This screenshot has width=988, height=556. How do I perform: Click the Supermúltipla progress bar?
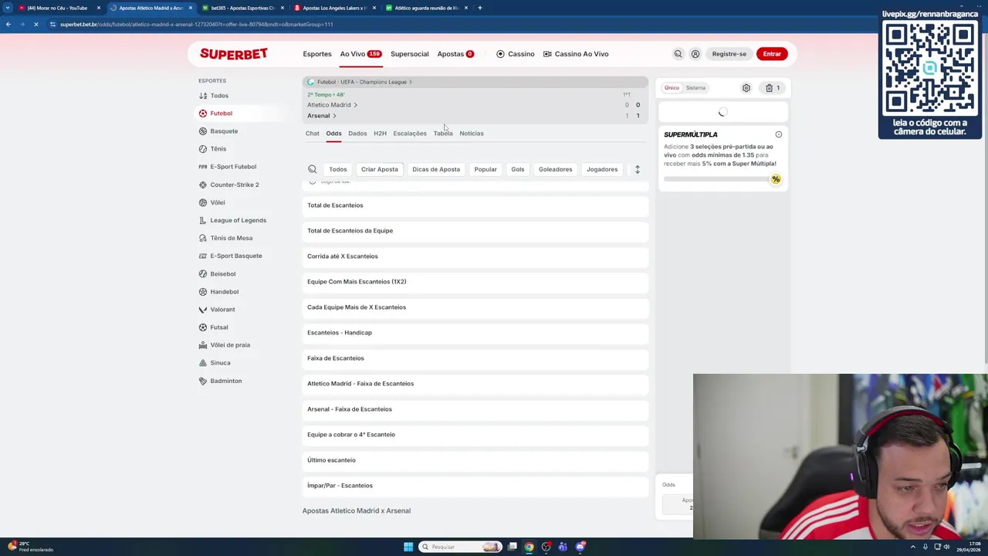[x=716, y=179]
